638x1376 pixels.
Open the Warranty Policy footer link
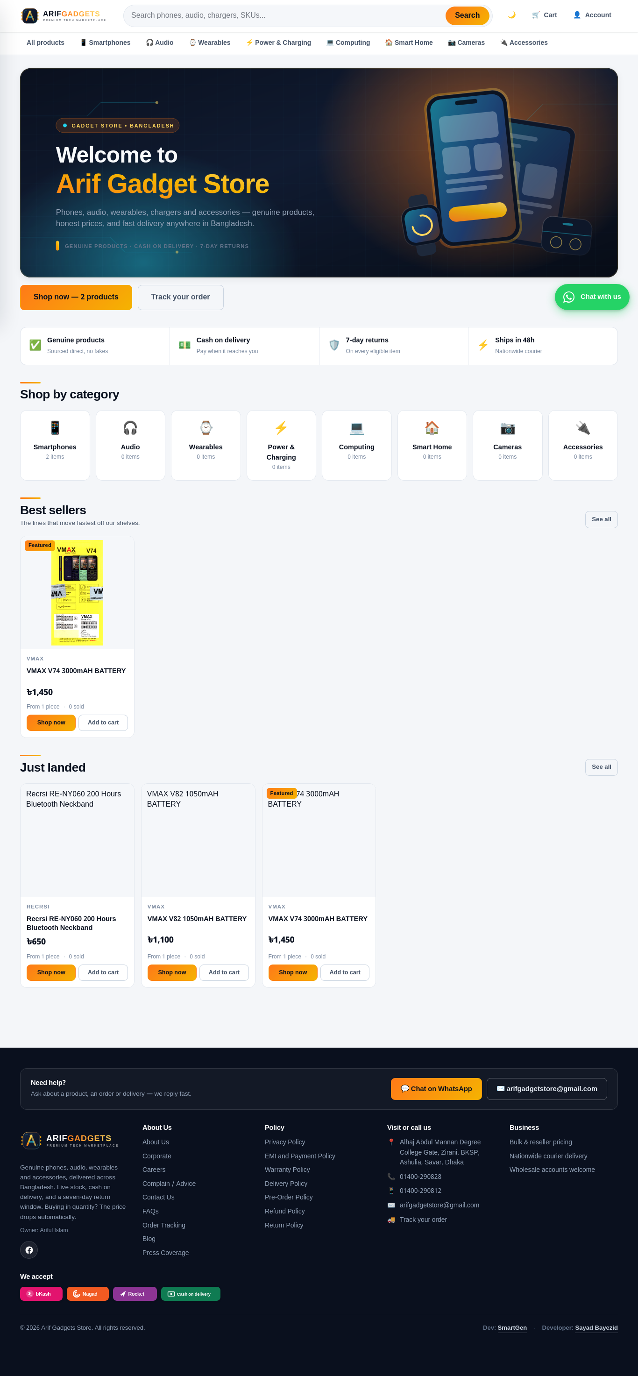pyautogui.click(x=288, y=1170)
